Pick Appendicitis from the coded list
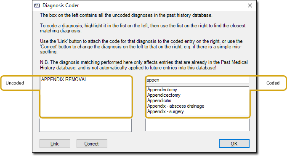Image resolution: width=287 pixels, height=156 pixels. pyautogui.click(x=159, y=100)
